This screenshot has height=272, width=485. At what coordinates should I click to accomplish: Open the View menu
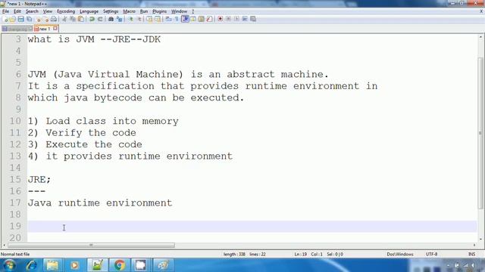tap(47, 11)
